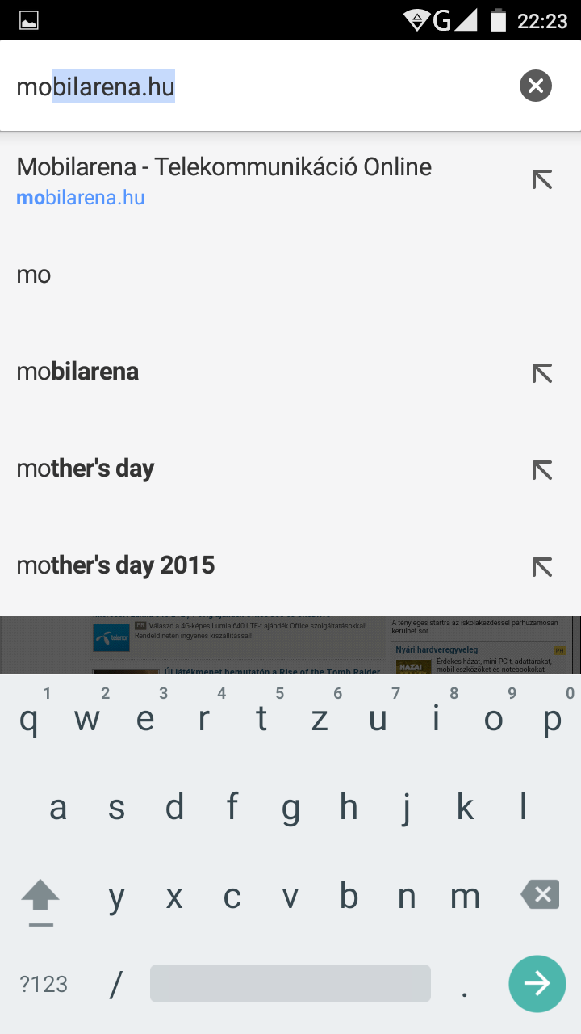Tap arrow beside 'mother's day' suggestion

(541, 469)
